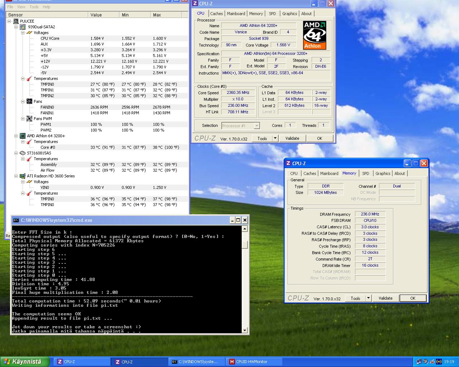The image size is (459, 367).
Task: Click the DRAM Frequency 236.0 MHz value
Action: [370, 214]
